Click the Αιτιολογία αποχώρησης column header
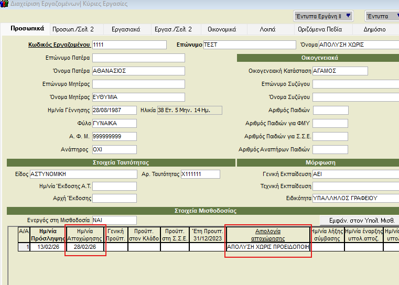 coord(268,233)
